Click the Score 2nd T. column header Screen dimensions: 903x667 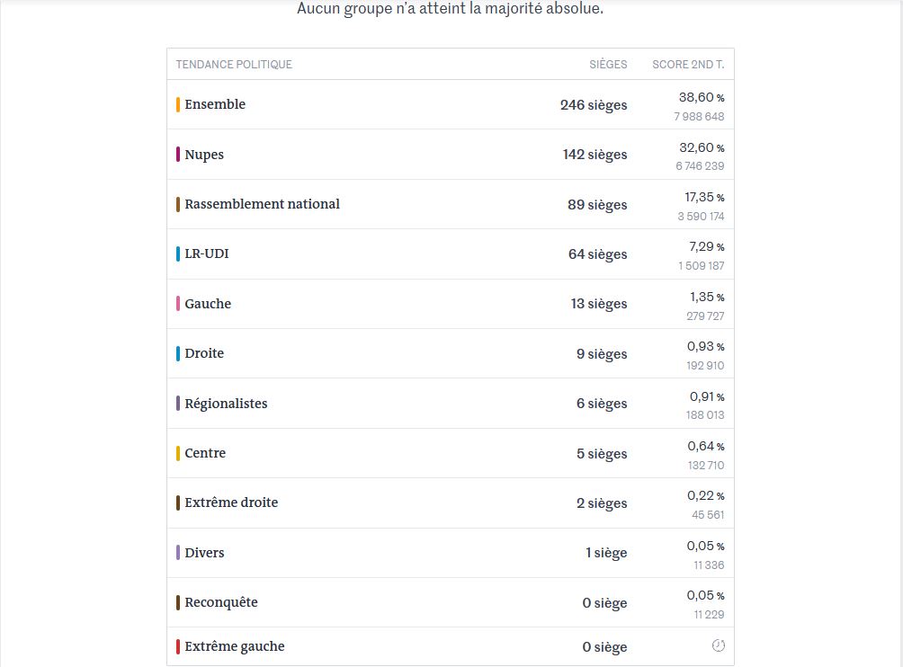(x=688, y=65)
